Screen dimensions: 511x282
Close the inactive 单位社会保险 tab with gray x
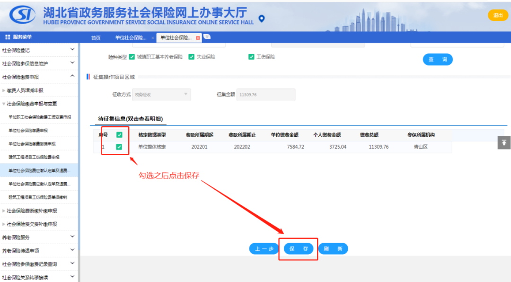(152, 38)
